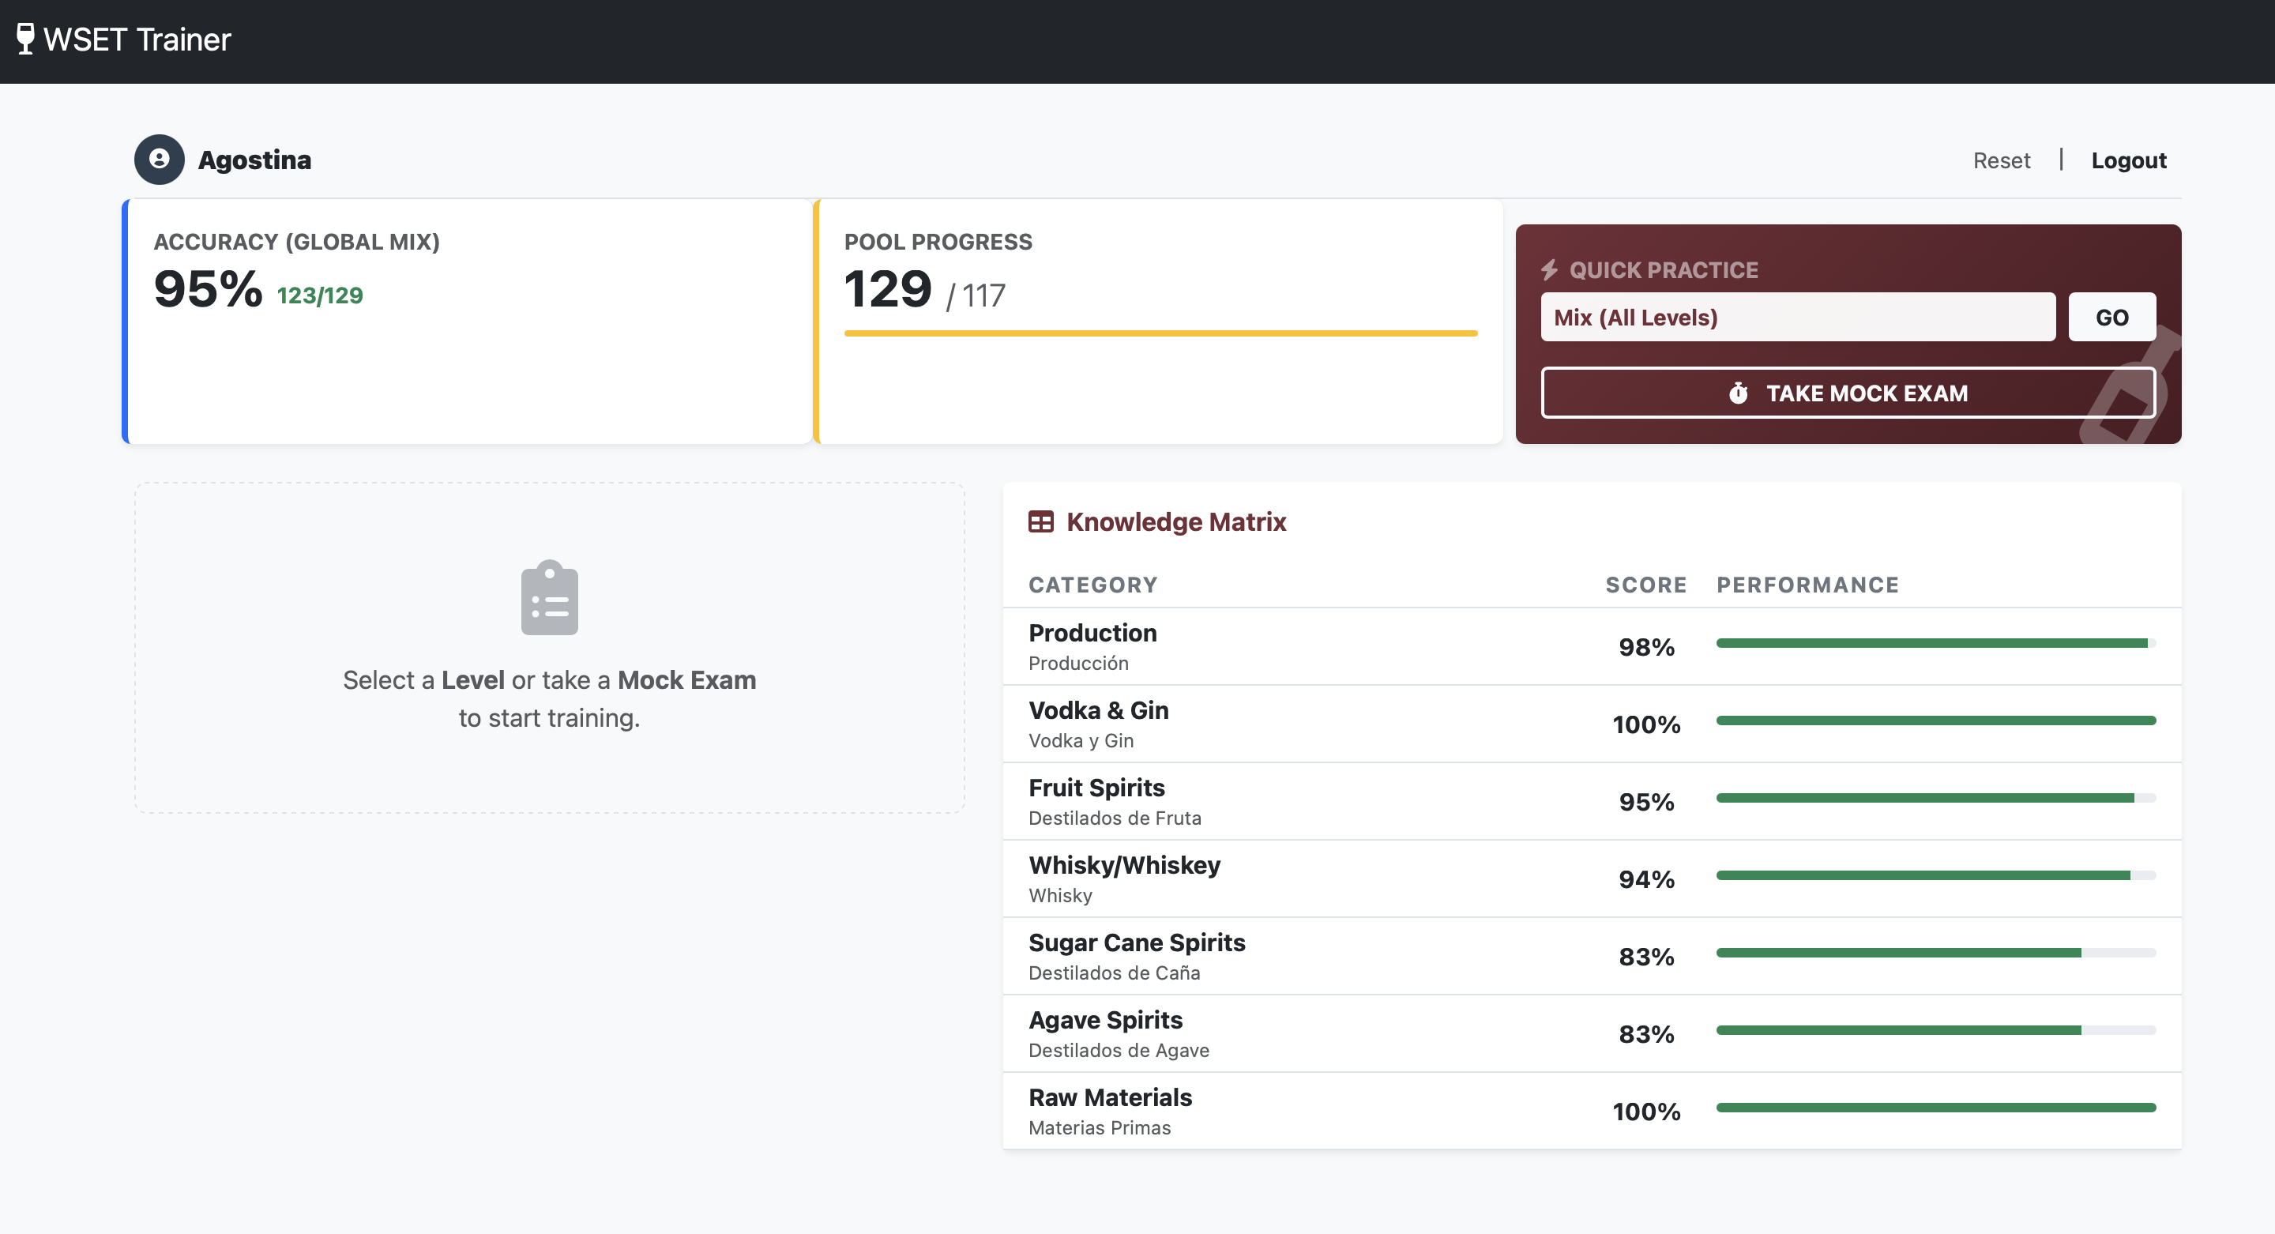Select the Whisky/Whiskey category row
Viewport: 2275px width, 1234px height.
point(1124,878)
